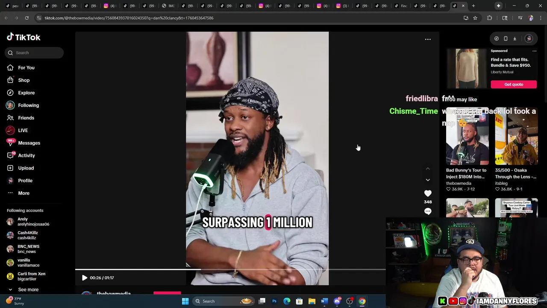The height and width of the screenshot is (308, 547).
Task: Open Arely followed account
Action: point(28,222)
